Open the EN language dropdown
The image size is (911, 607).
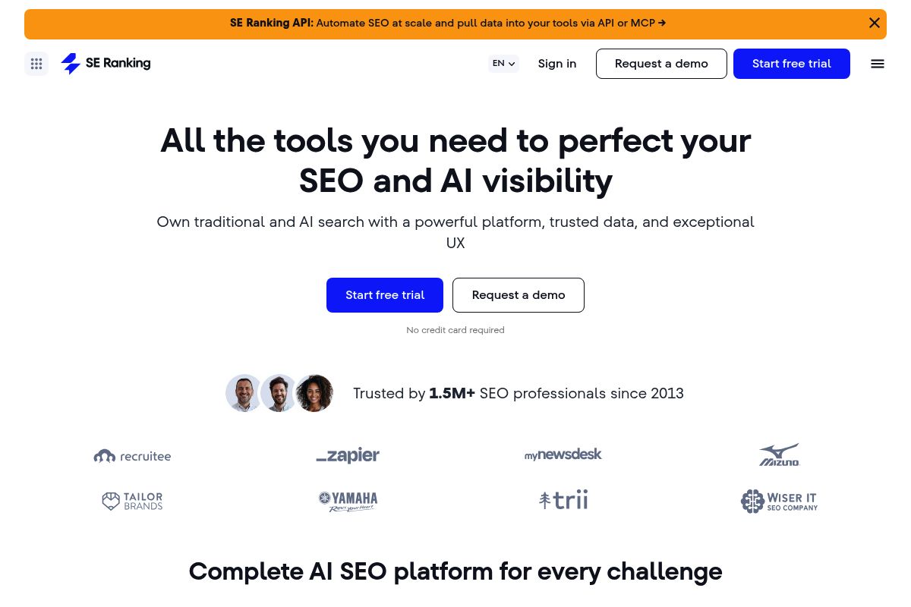(499, 64)
